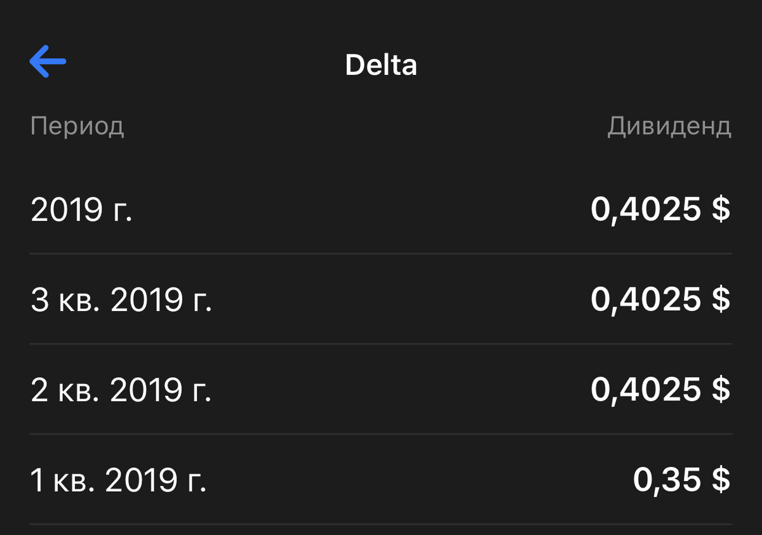Viewport: 762px width, 535px height.
Task: Expand the 3 кв. 2019 г. entry
Action: tap(381, 300)
